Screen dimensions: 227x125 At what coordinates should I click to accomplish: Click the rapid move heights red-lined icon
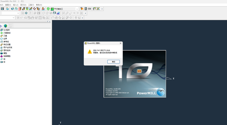(x=20, y=9)
